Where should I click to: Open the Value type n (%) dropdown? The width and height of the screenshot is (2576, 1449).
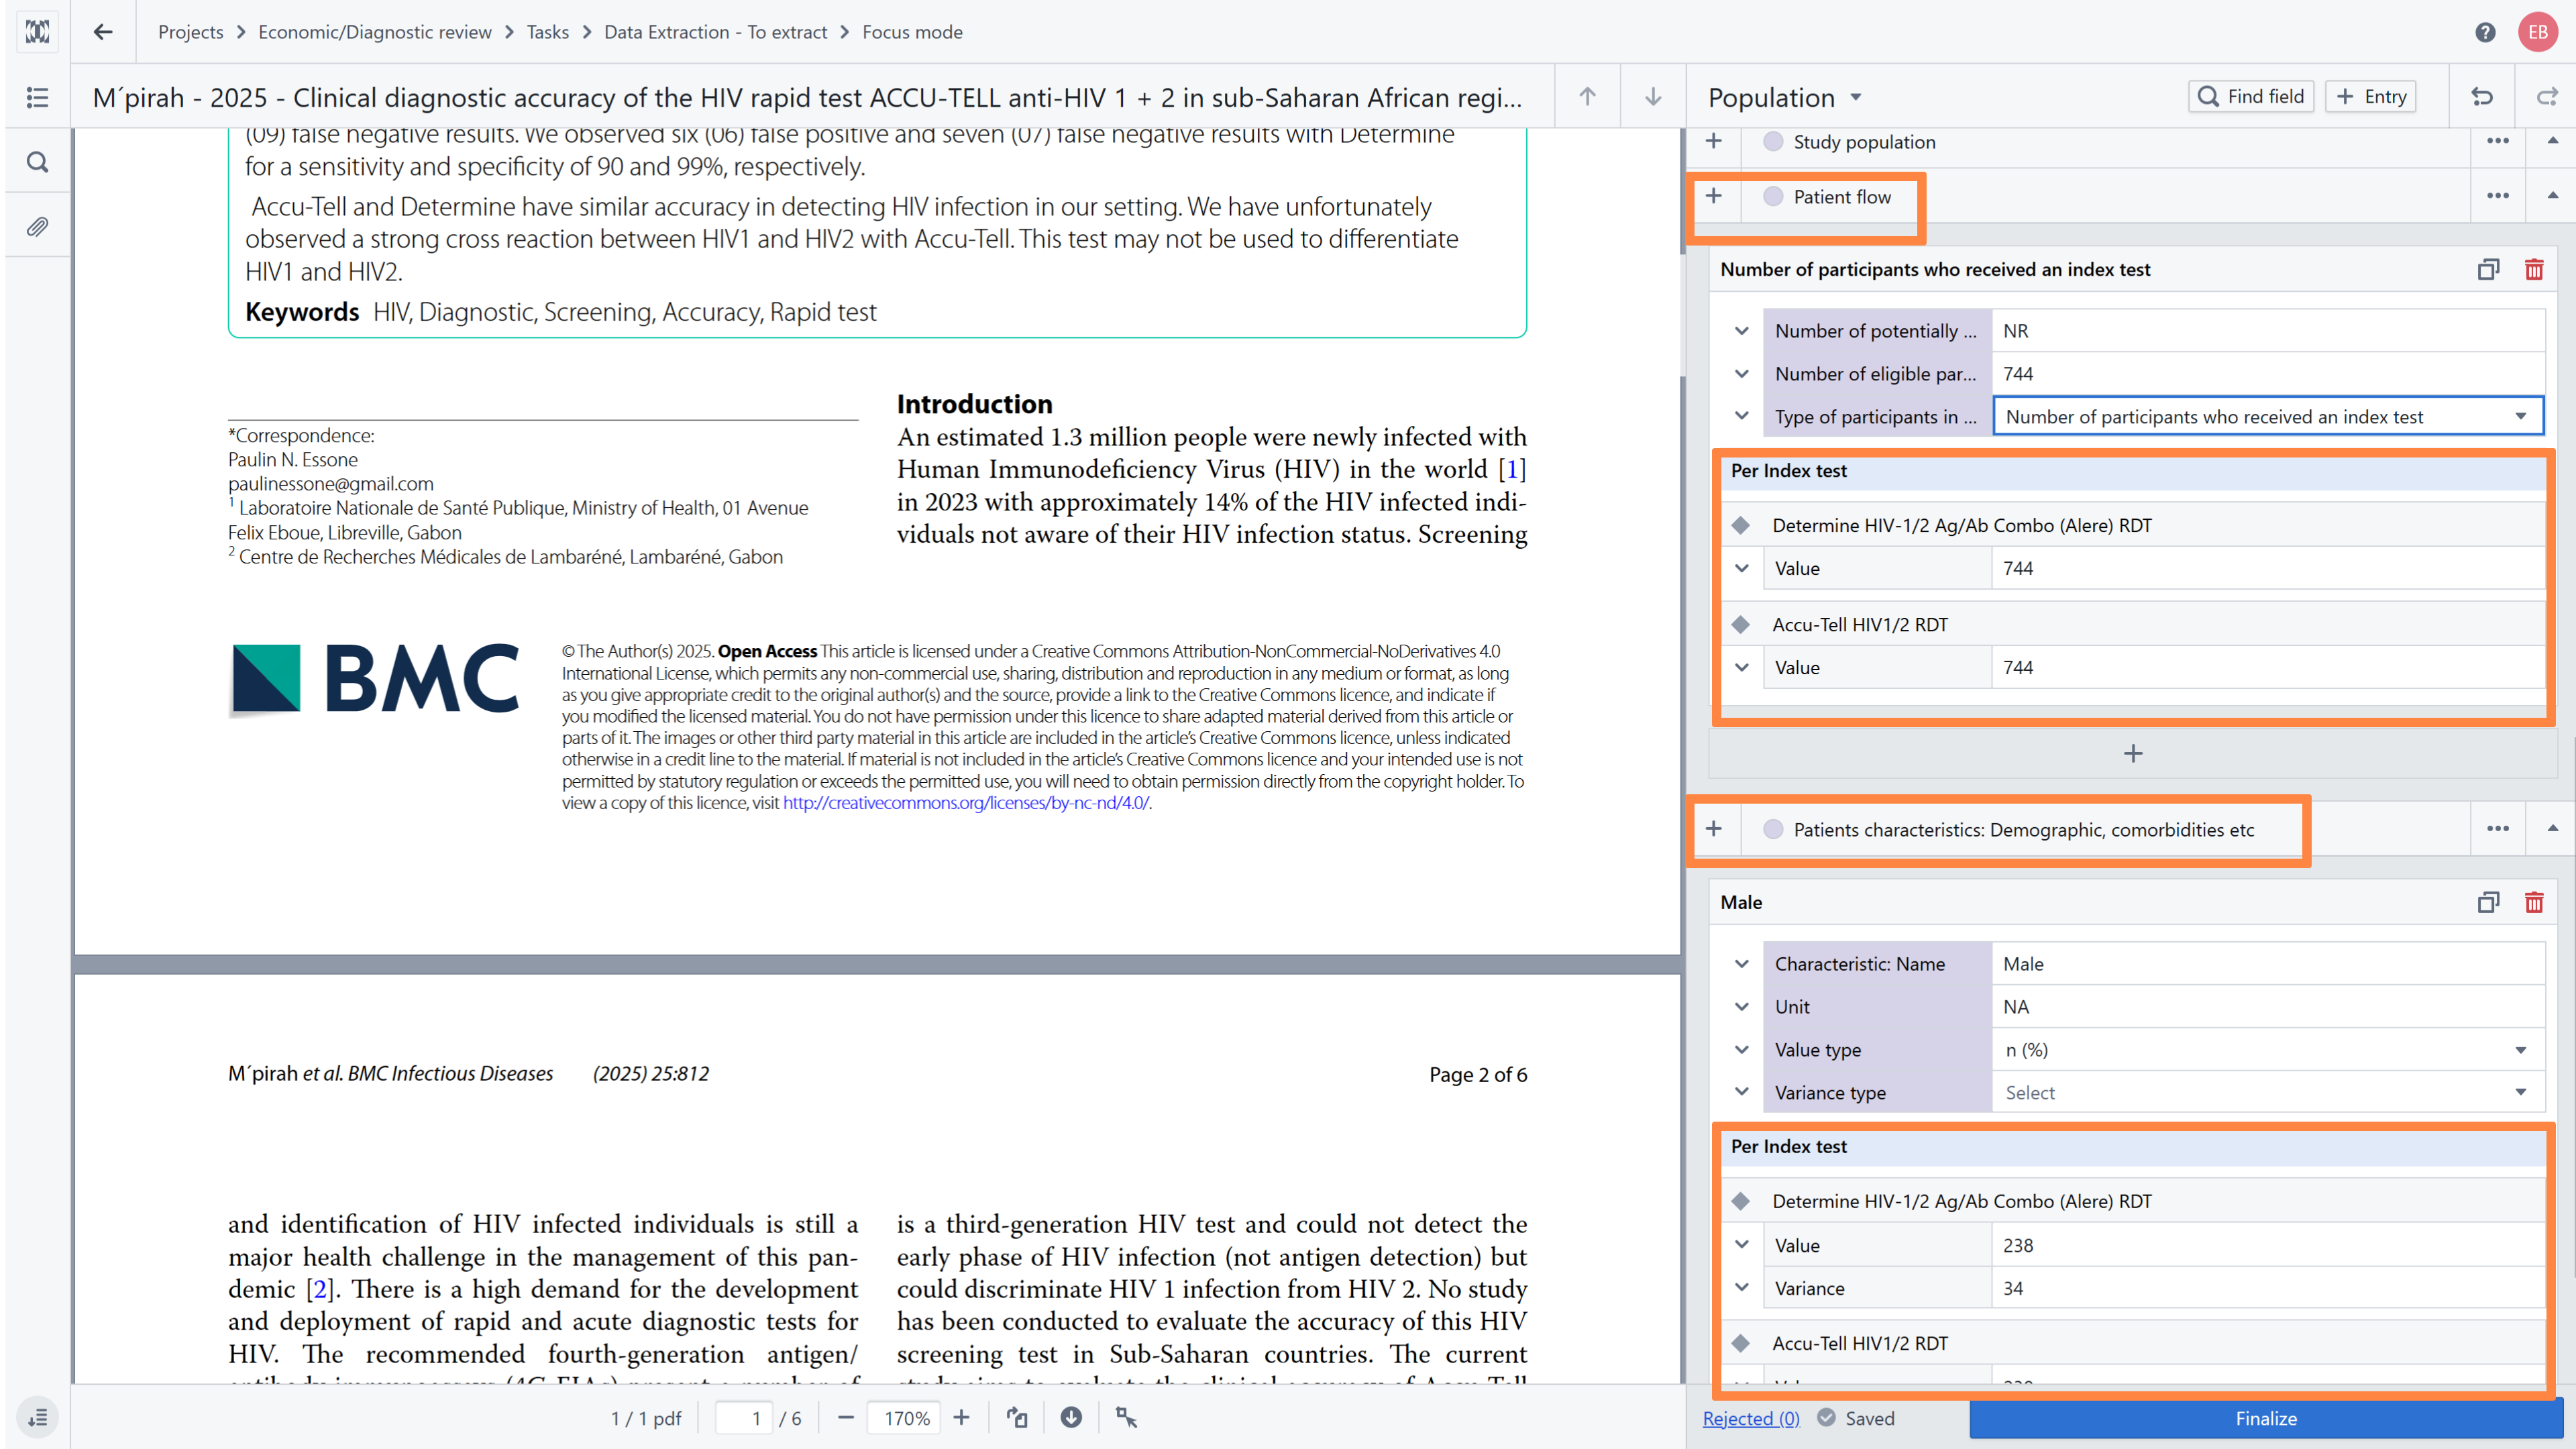(x=2268, y=1049)
